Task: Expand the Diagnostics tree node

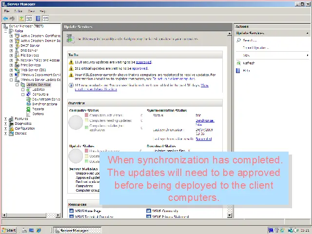Action: [x=5, y=123]
